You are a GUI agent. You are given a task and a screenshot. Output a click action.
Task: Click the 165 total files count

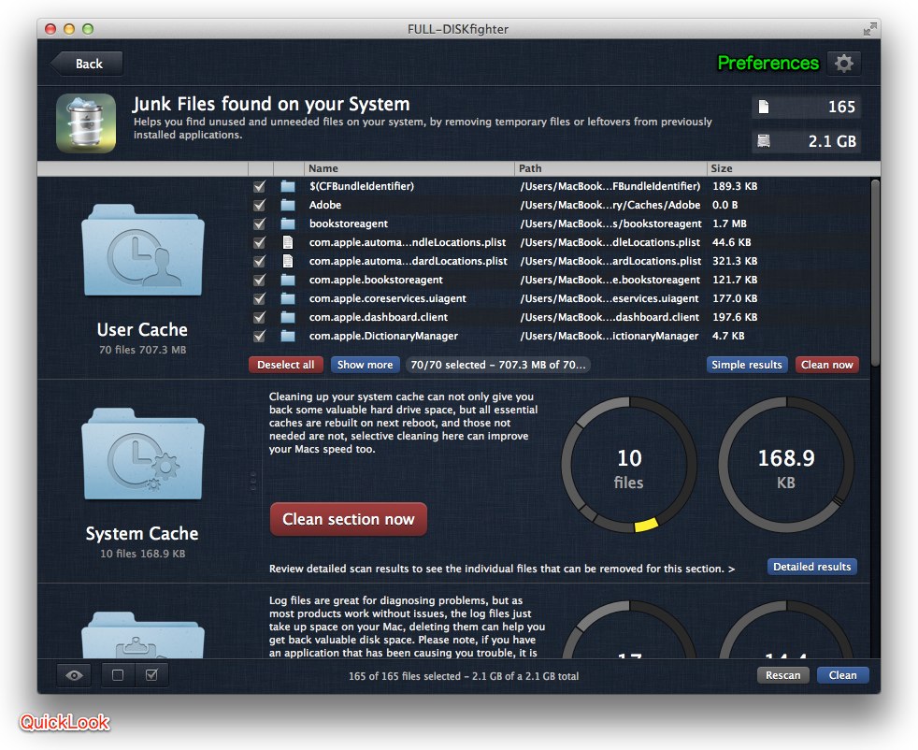click(x=841, y=107)
